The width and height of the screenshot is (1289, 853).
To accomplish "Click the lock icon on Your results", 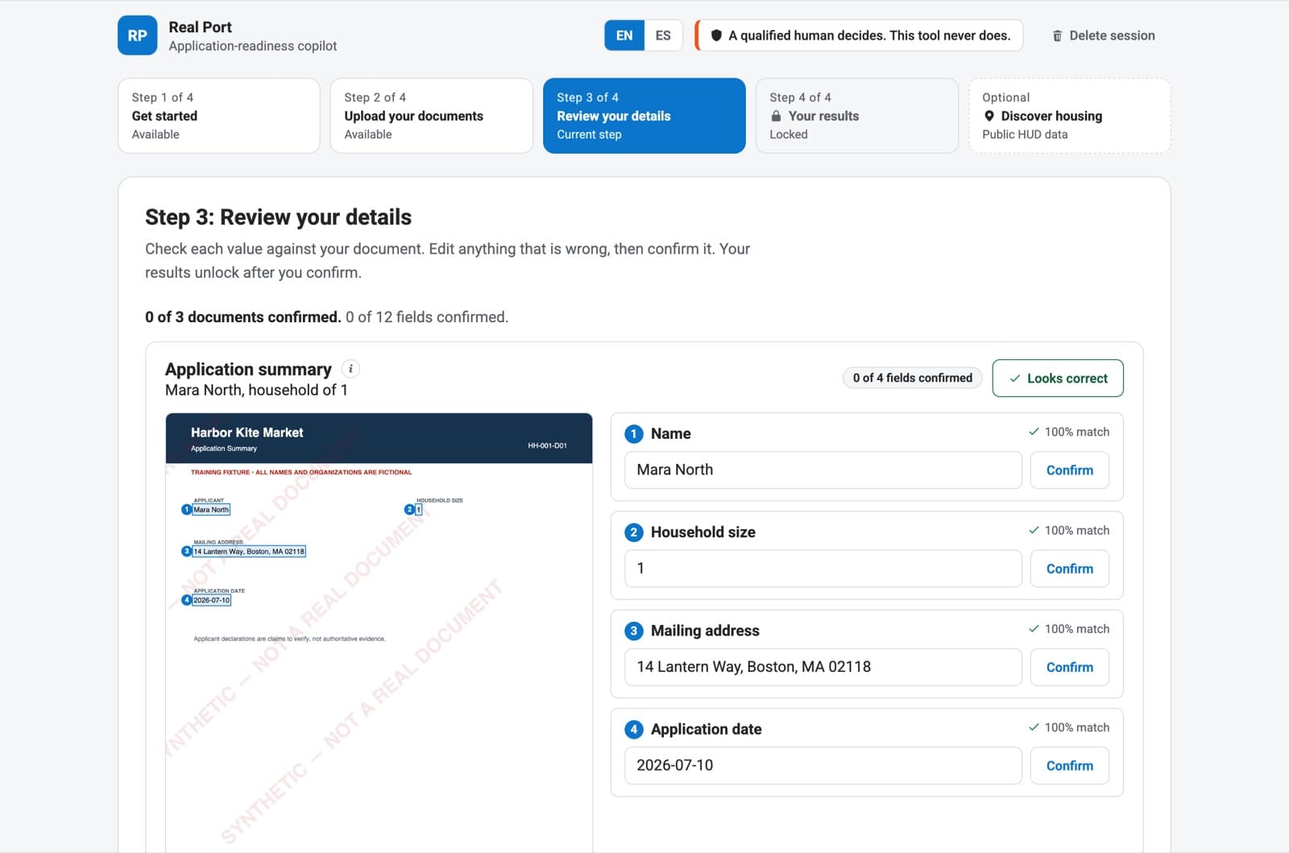I will click(776, 116).
